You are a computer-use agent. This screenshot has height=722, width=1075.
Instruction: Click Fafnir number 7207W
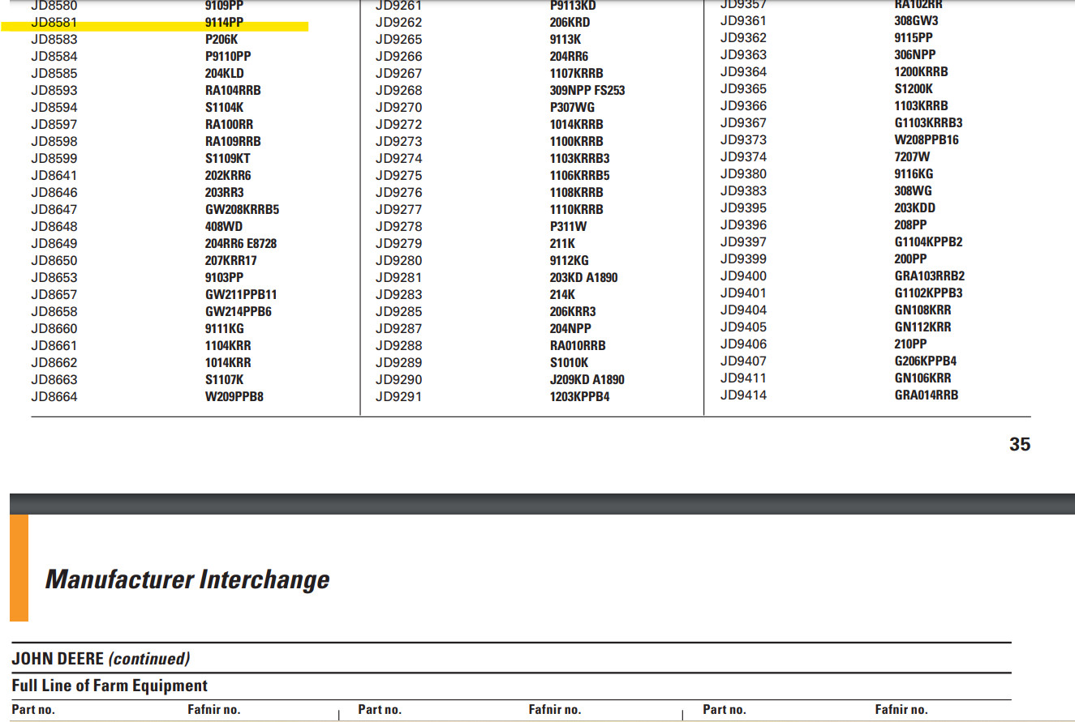click(x=912, y=157)
